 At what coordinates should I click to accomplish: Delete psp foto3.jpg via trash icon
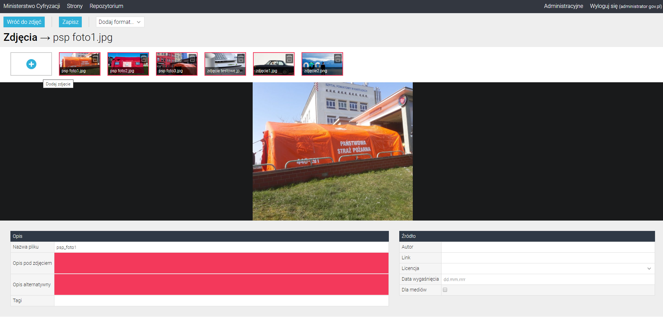click(192, 58)
